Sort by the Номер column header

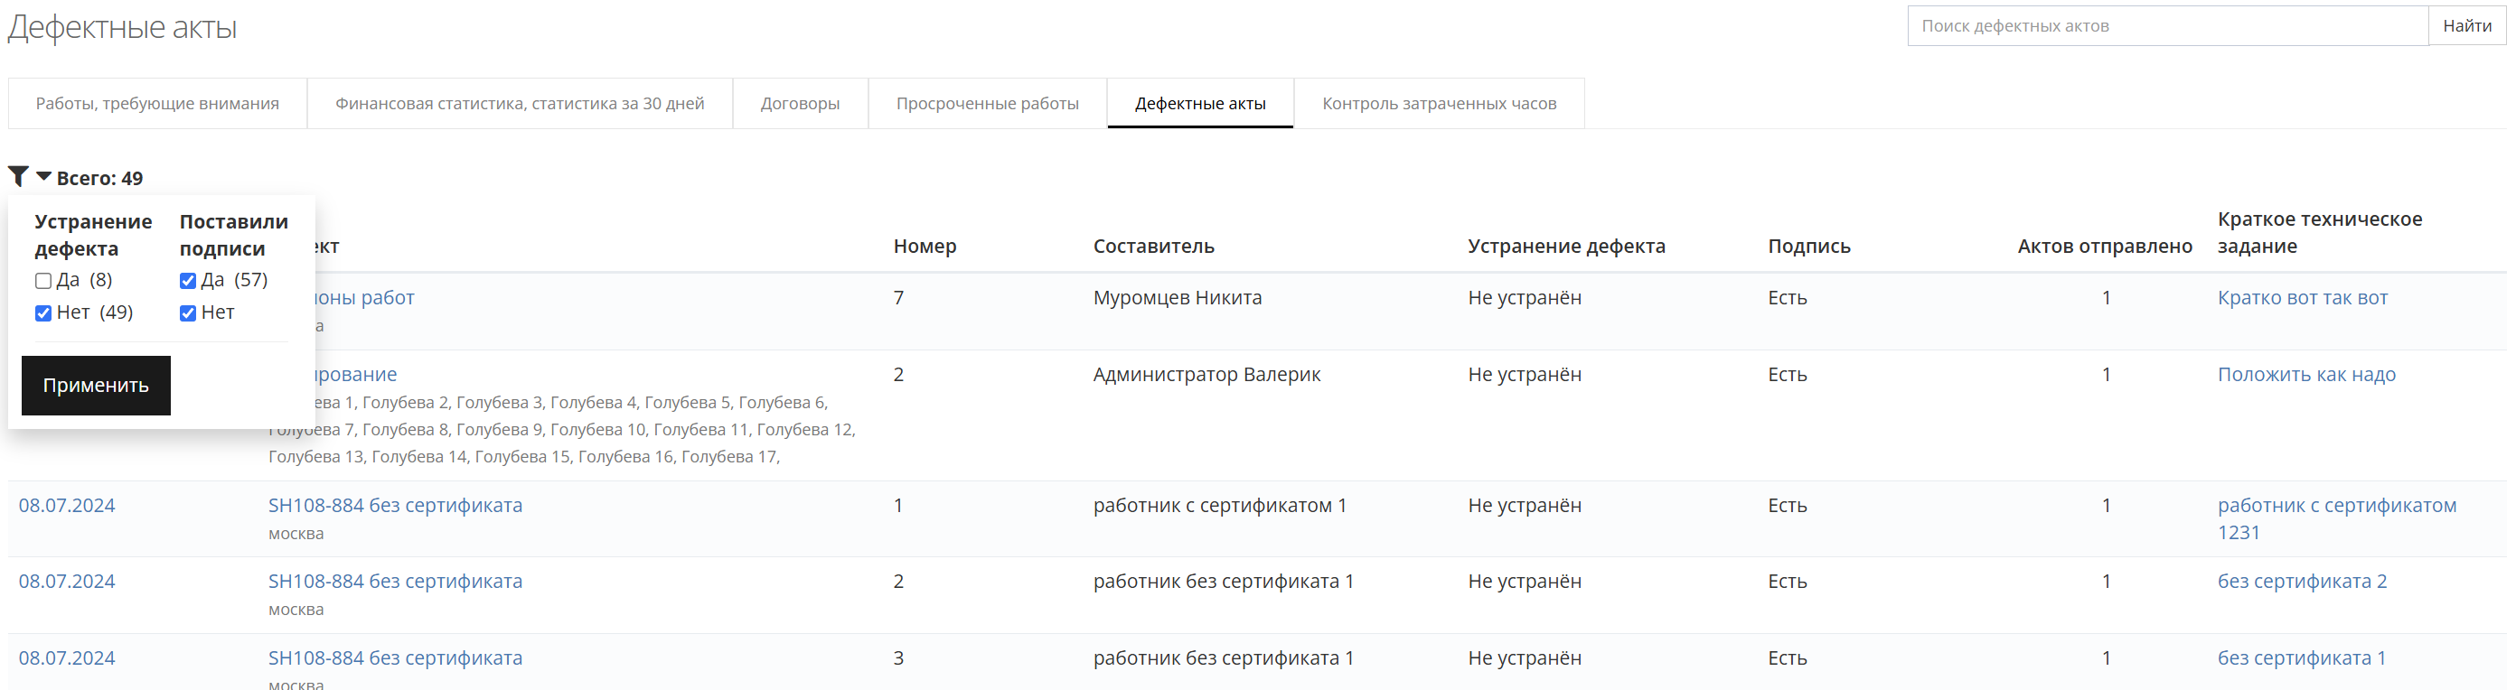(x=924, y=247)
